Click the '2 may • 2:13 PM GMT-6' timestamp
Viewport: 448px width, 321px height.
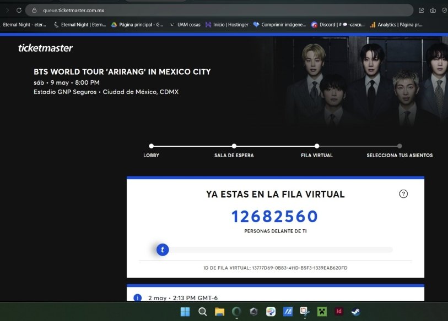point(183,298)
